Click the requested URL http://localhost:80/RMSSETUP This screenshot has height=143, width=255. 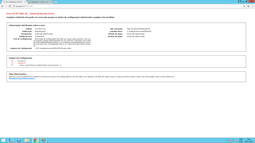click(x=138, y=29)
